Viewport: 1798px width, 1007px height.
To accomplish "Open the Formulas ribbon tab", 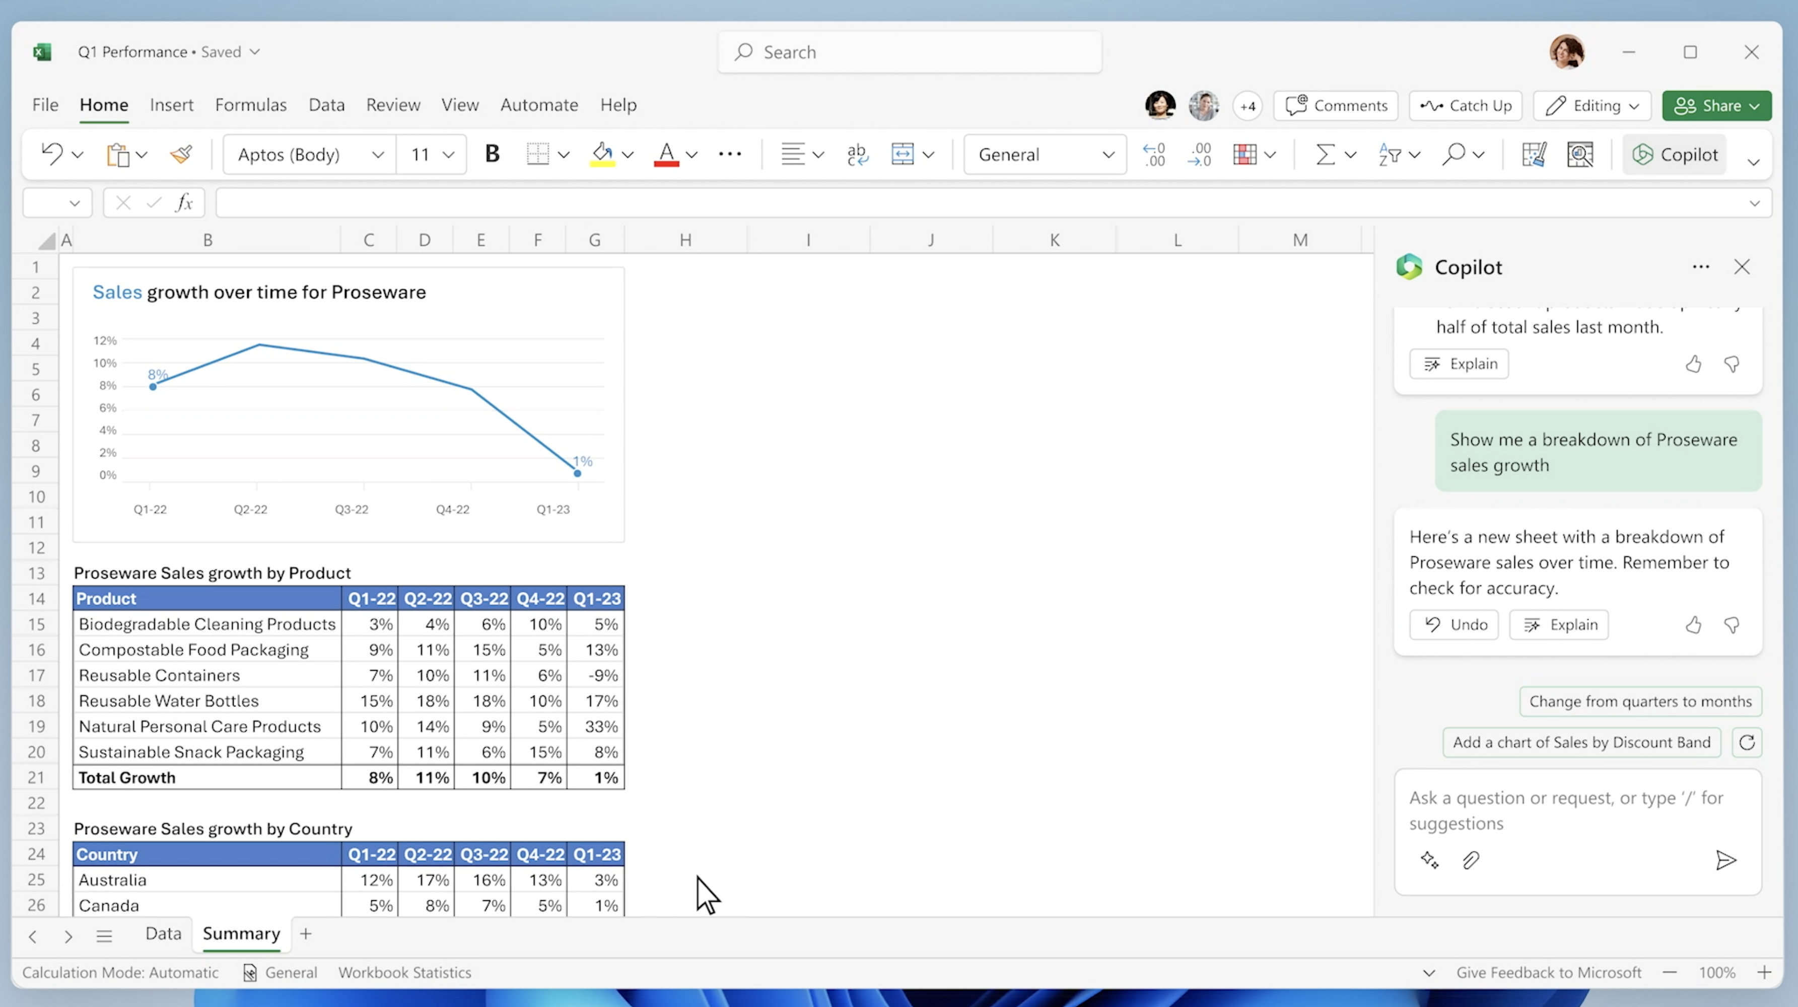I will pos(251,105).
